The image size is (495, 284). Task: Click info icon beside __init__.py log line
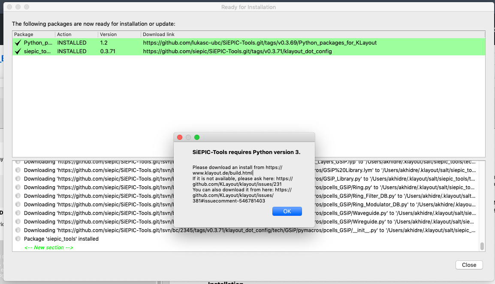pos(18,230)
